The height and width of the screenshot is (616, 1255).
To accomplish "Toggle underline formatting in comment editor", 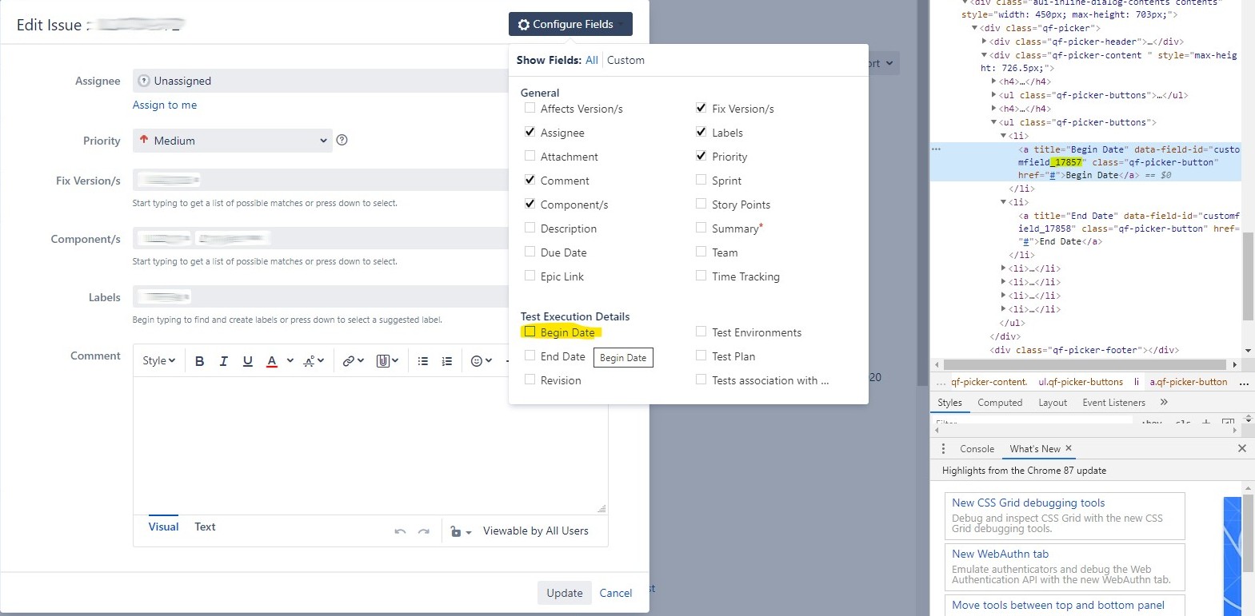I will point(248,361).
